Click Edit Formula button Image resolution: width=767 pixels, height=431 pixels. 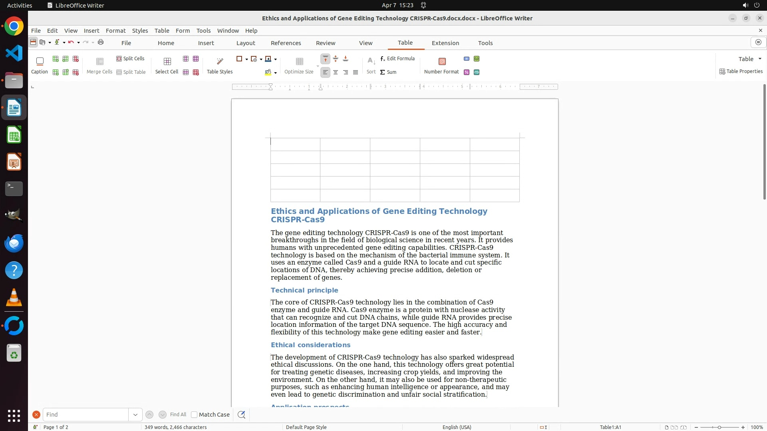397,59
